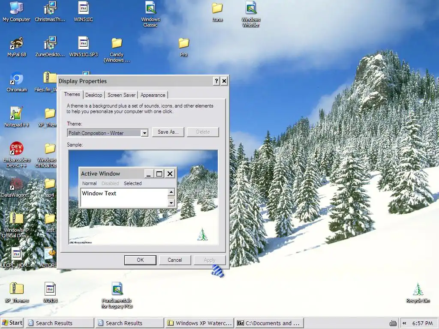Click the Save As... button
The height and width of the screenshot is (329, 439).
pyautogui.click(x=168, y=132)
